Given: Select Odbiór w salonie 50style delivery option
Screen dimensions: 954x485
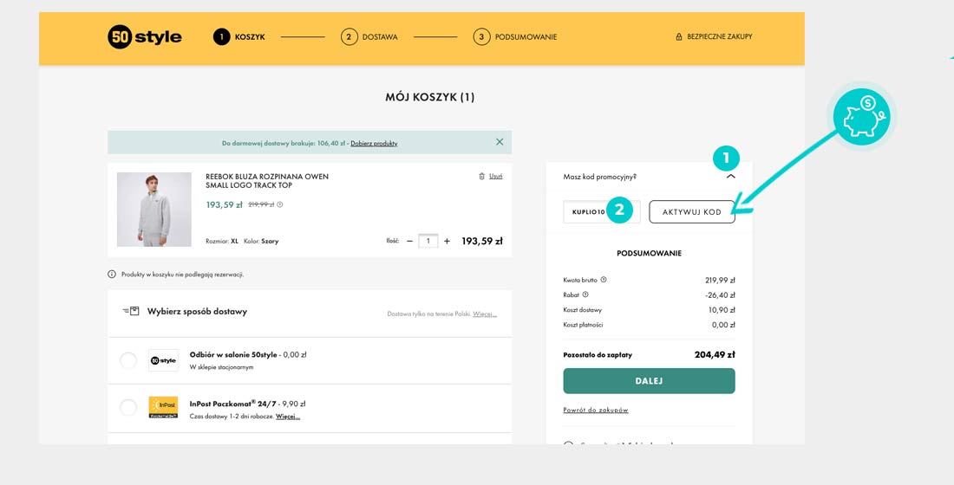Looking at the screenshot, I should tap(128, 360).
